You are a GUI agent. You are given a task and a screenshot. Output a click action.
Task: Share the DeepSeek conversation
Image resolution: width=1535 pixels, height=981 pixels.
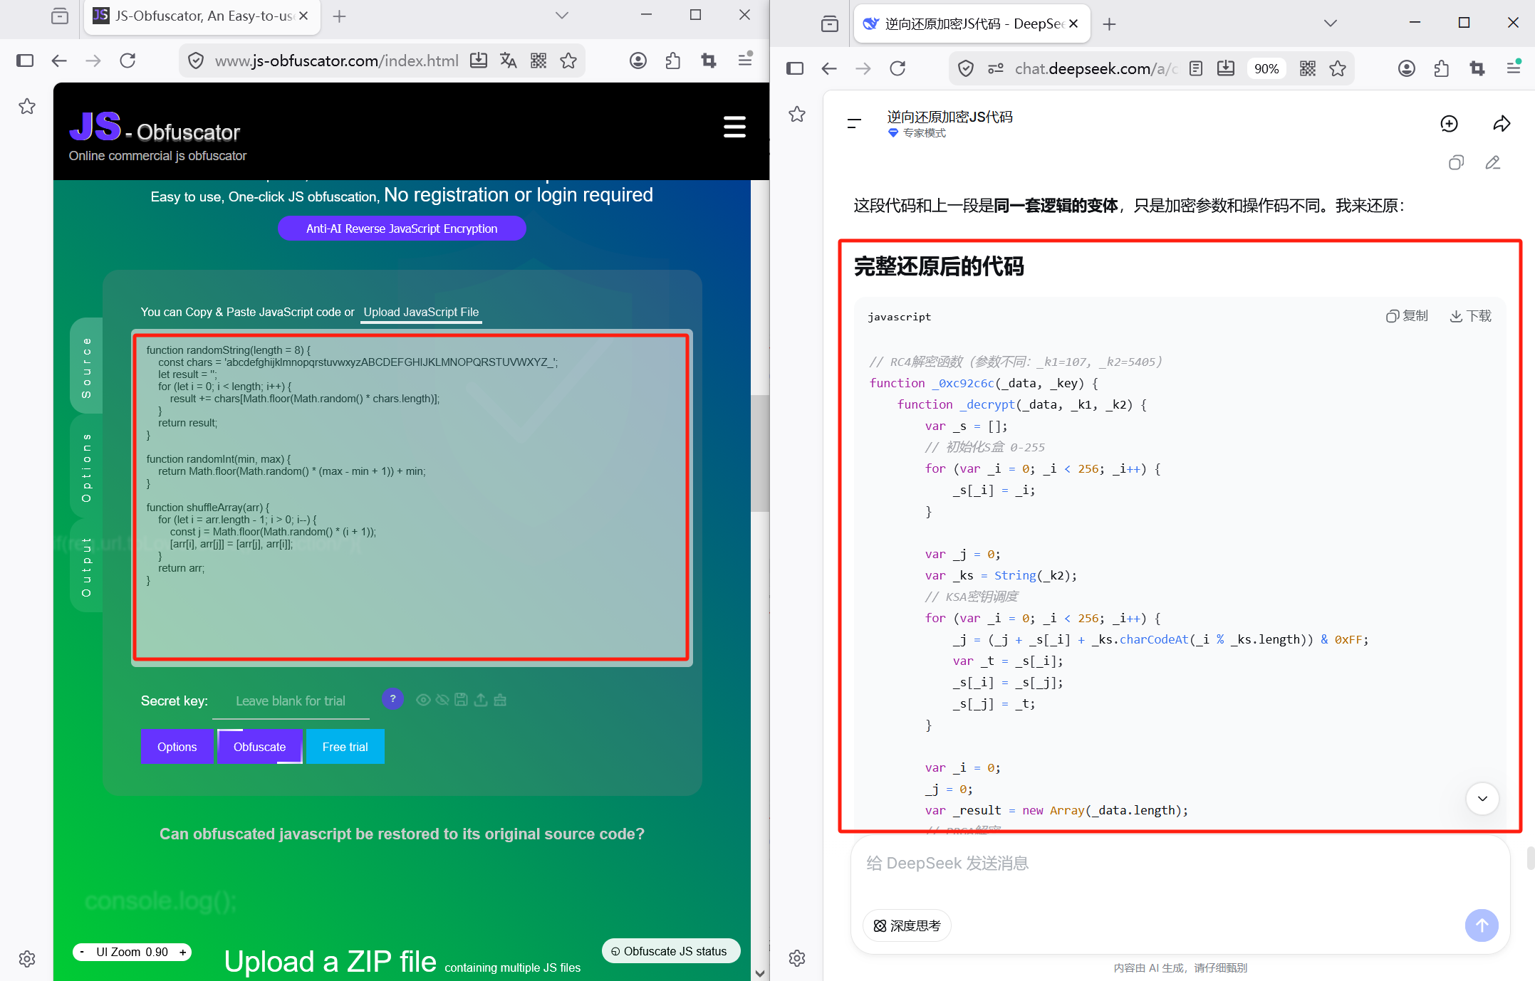coord(1502,124)
